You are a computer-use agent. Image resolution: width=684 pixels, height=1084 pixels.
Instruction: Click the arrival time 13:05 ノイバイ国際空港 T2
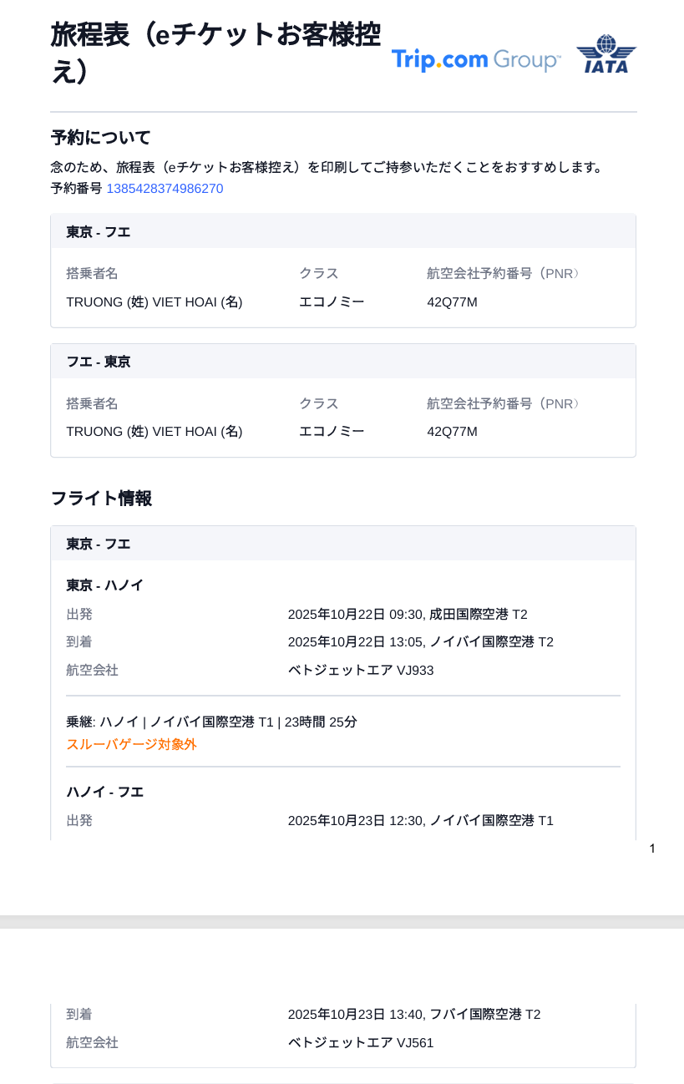click(420, 642)
